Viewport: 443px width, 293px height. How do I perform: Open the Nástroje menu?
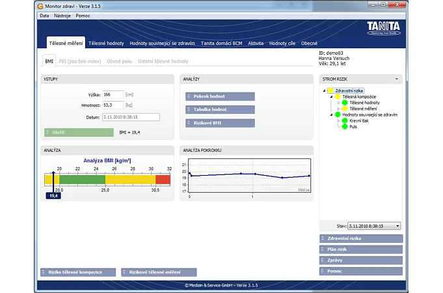coord(62,14)
